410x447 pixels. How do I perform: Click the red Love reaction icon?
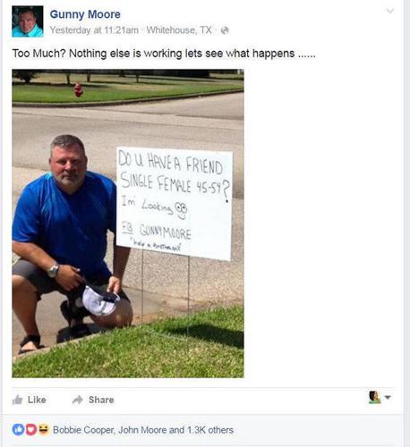pos(31,429)
